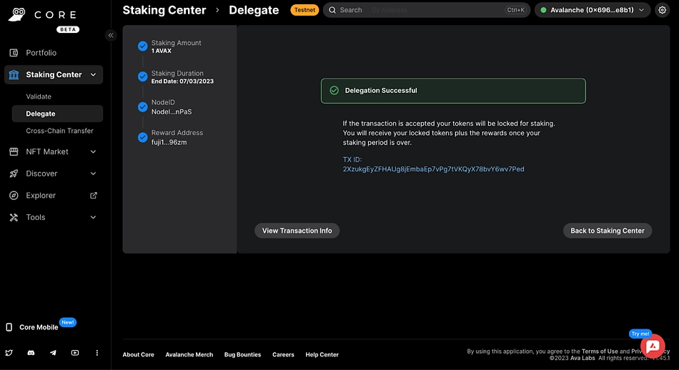The width and height of the screenshot is (679, 370).
Task: Open Cross-Chain Transfer in the sidebar
Action: coord(59,131)
